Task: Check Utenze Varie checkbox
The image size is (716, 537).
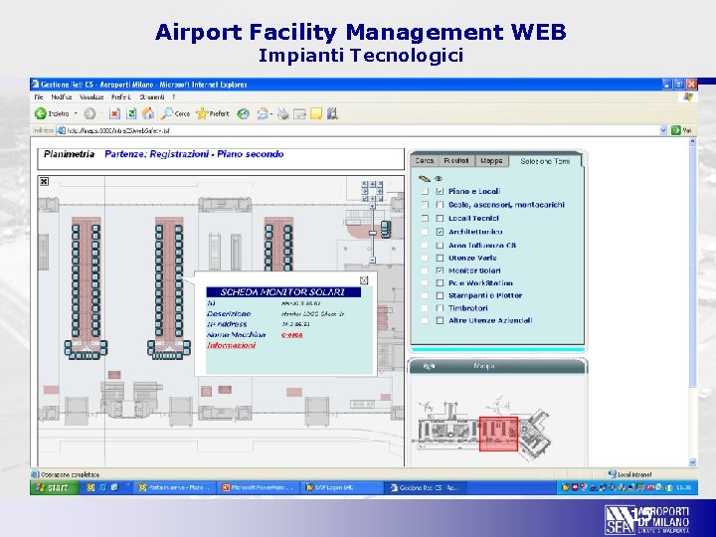Action: click(x=440, y=258)
